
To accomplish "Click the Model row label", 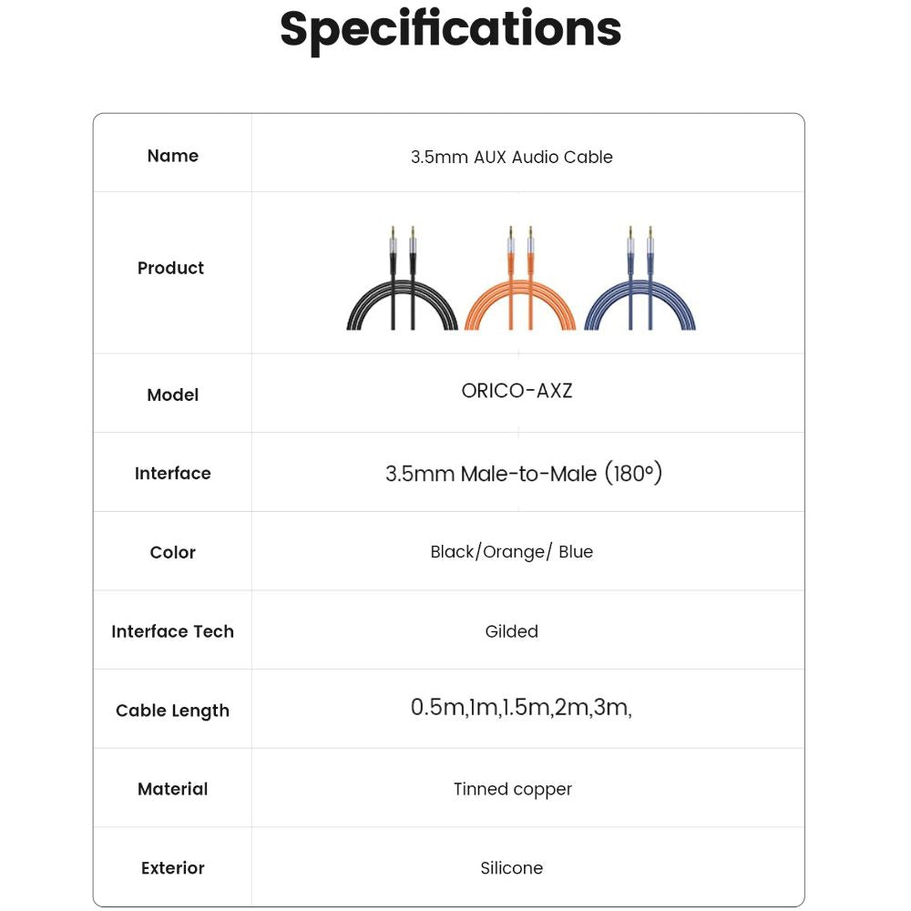I will point(172,394).
